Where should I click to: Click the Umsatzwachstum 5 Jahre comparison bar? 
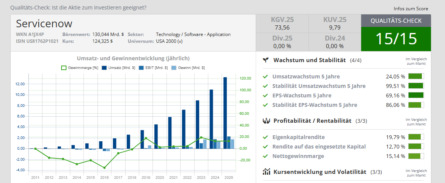[416, 77]
